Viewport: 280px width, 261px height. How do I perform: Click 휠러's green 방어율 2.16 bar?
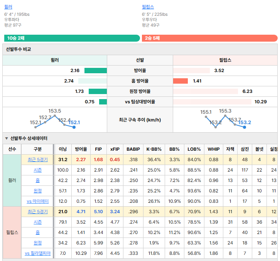pos(96,71)
